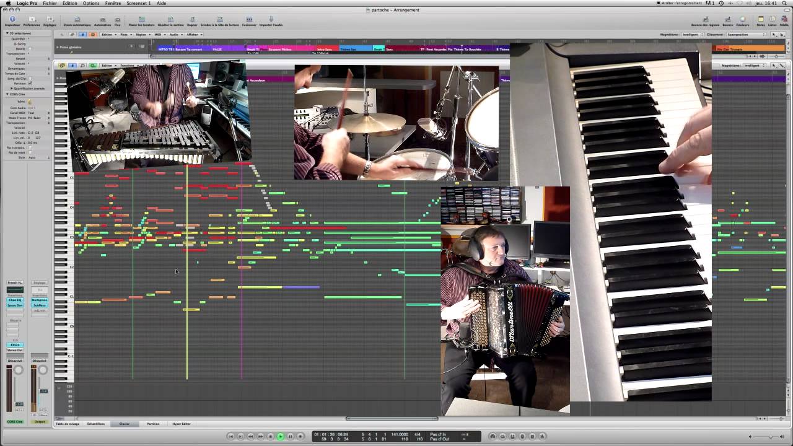This screenshot has height=446, width=793.
Task: Open the Options menu
Action: click(x=91, y=3)
